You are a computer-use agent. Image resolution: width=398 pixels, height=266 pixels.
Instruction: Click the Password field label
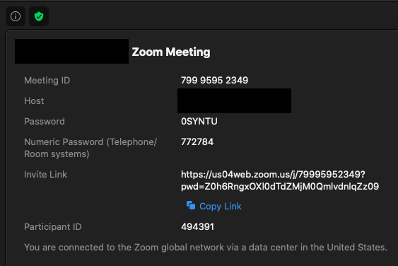coord(45,122)
